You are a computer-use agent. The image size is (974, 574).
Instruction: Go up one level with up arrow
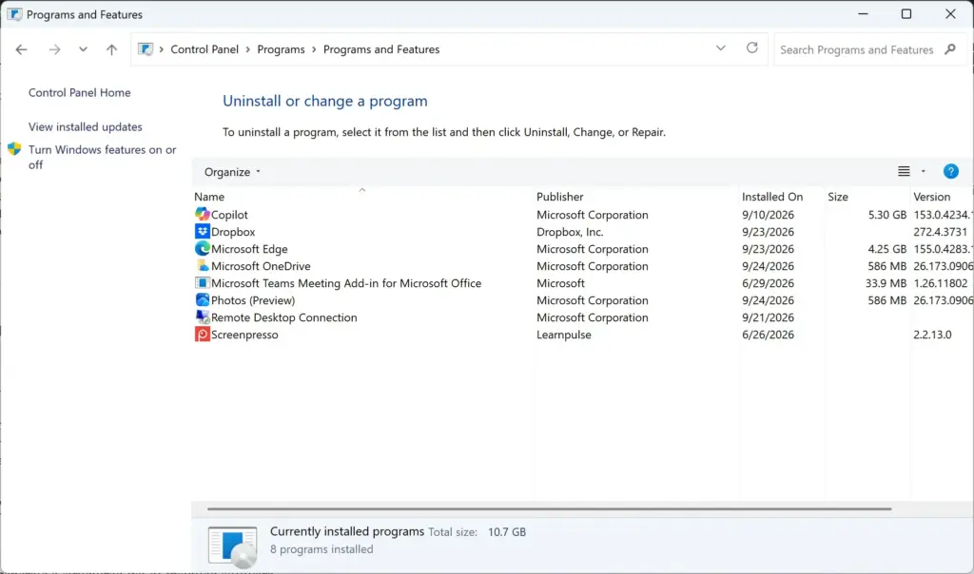click(111, 49)
